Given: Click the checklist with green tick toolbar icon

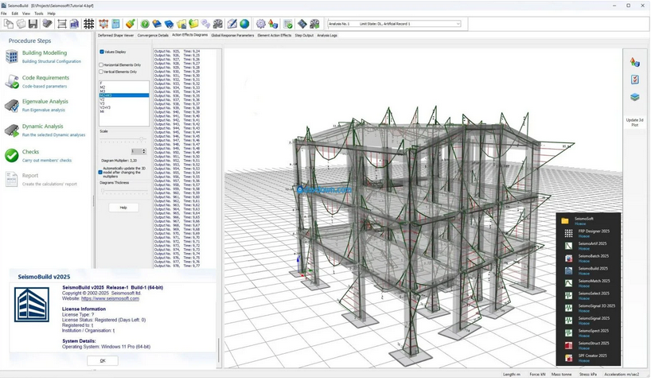Looking at the screenshot, I should (288, 24).
